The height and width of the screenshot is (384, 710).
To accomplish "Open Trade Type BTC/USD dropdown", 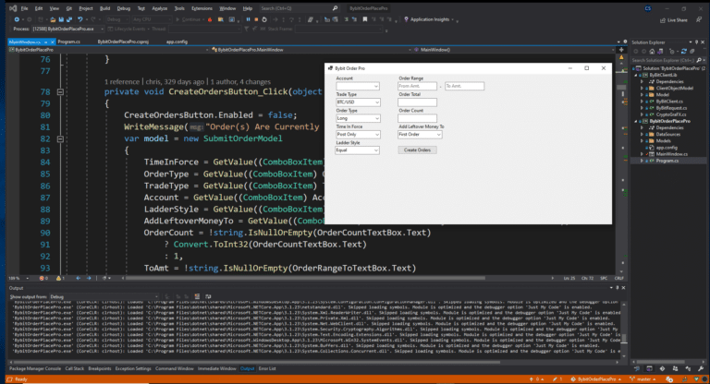I will [x=357, y=102].
